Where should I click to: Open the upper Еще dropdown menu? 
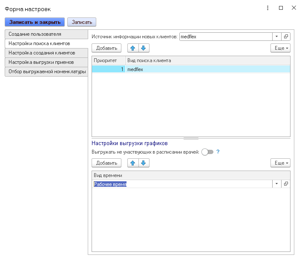pyautogui.click(x=280, y=48)
